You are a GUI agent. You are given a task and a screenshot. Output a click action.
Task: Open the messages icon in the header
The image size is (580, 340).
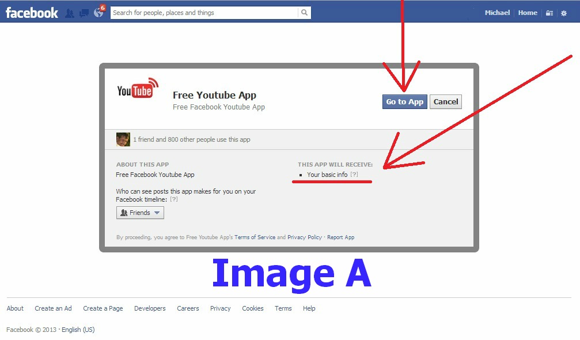84,13
